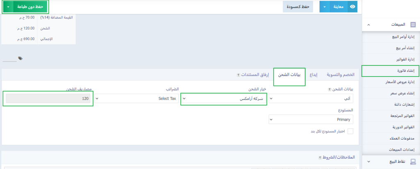Click the tag icon below totals
420x169 pixels.
click(x=20, y=59)
